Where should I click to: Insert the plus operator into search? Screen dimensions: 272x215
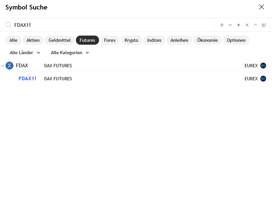point(238,25)
